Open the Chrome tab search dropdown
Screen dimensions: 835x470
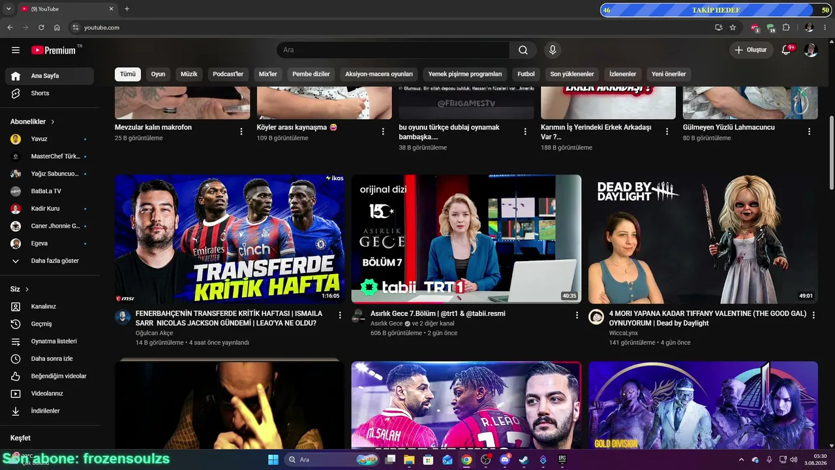pyautogui.click(x=8, y=9)
